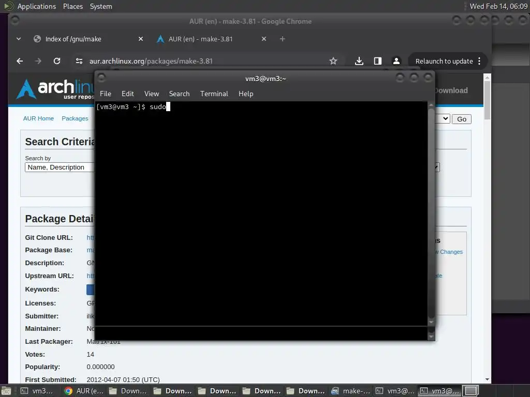Viewport: 530px width, 397px height.
Task: Select the AUR (en) - make-3.81 tab
Action: click(x=200, y=39)
